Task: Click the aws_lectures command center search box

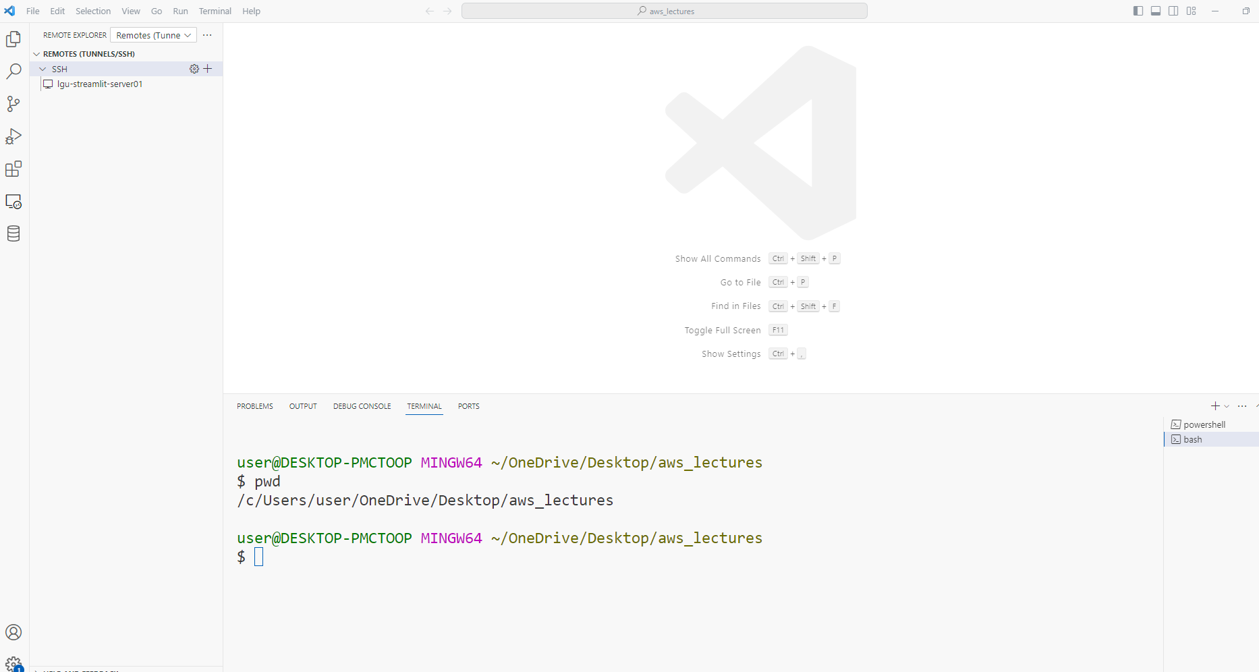Action: (665, 11)
